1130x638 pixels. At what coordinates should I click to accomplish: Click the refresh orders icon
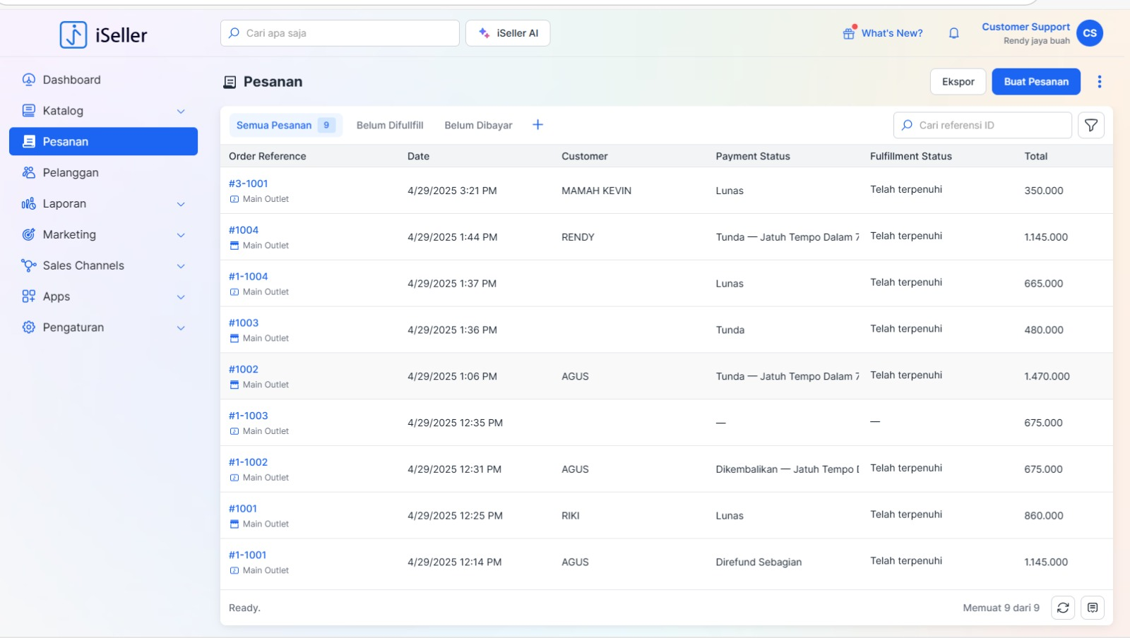tap(1062, 608)
